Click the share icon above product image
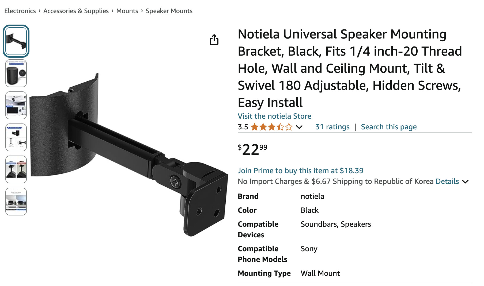This screenshot has height=286, width=484. coord(214,40)
